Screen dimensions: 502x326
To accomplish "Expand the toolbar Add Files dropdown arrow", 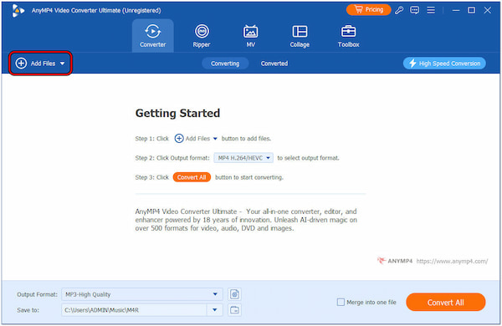I will point(63,64).
